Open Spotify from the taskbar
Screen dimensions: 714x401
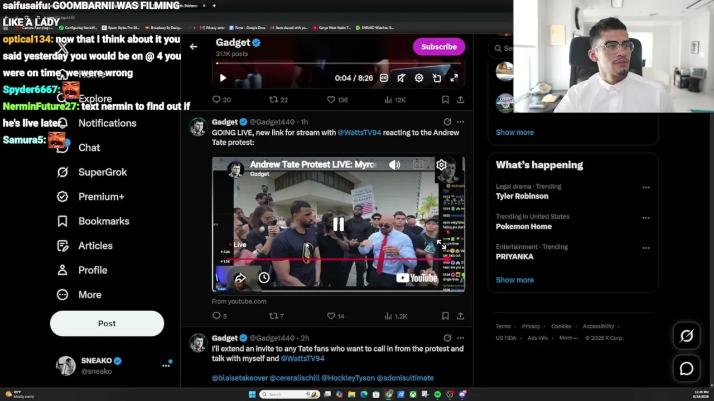(x=437, y=394)
